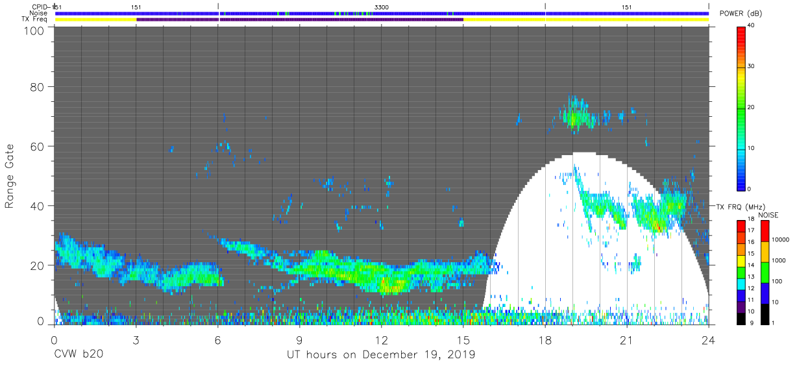Click the blue 10–100 NOISE swatch
797x368 pixels.
[764, 292]
